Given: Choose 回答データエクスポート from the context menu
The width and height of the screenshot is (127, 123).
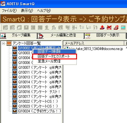Looking at the screenshot, I should [54, 56].
